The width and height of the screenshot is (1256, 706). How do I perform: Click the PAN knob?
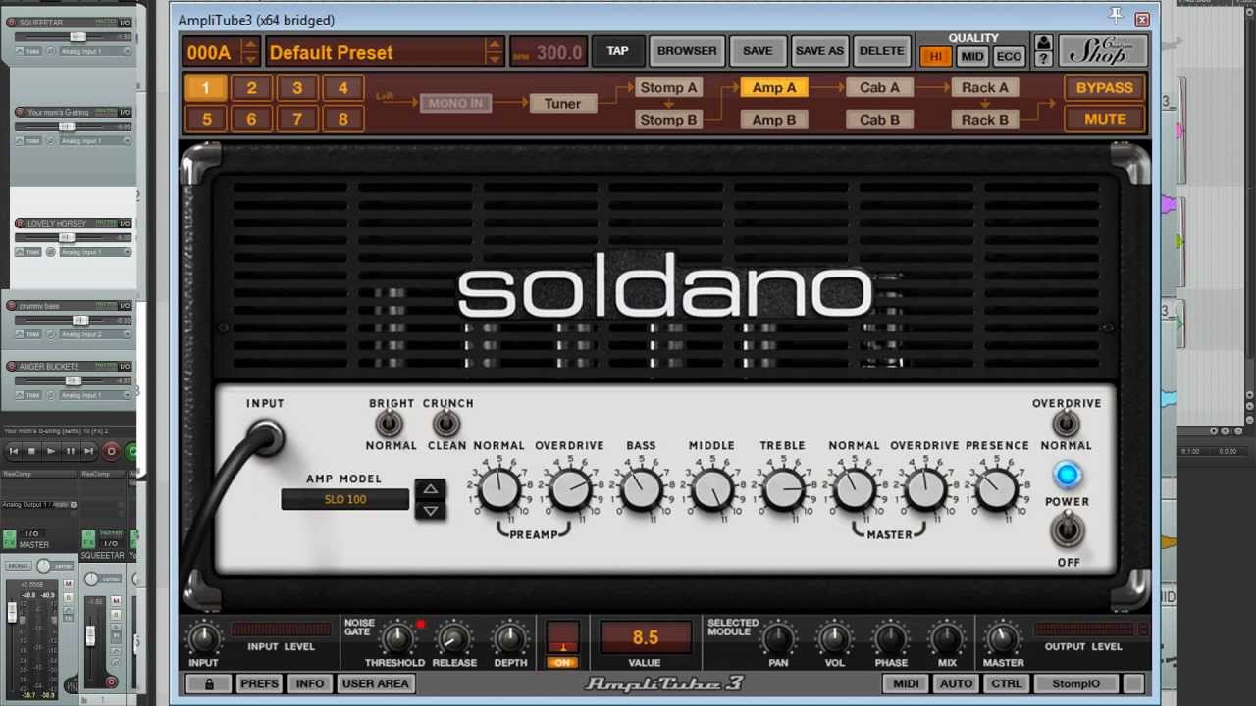tap(778, 638)
